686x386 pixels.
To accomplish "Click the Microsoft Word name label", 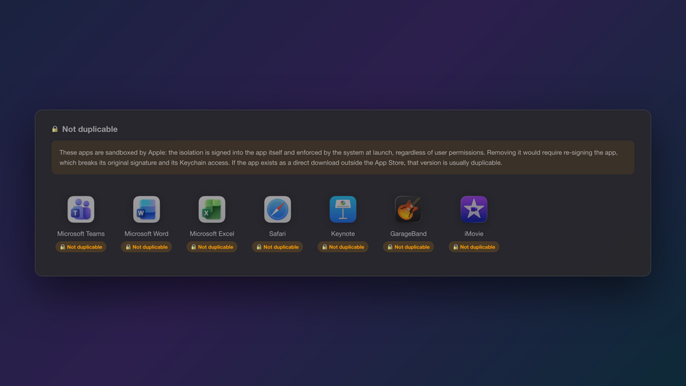I will [x=146, y=234].
